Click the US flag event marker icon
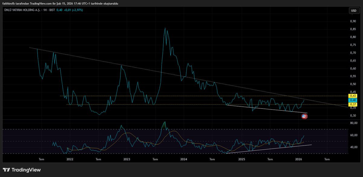 [304, 116]
